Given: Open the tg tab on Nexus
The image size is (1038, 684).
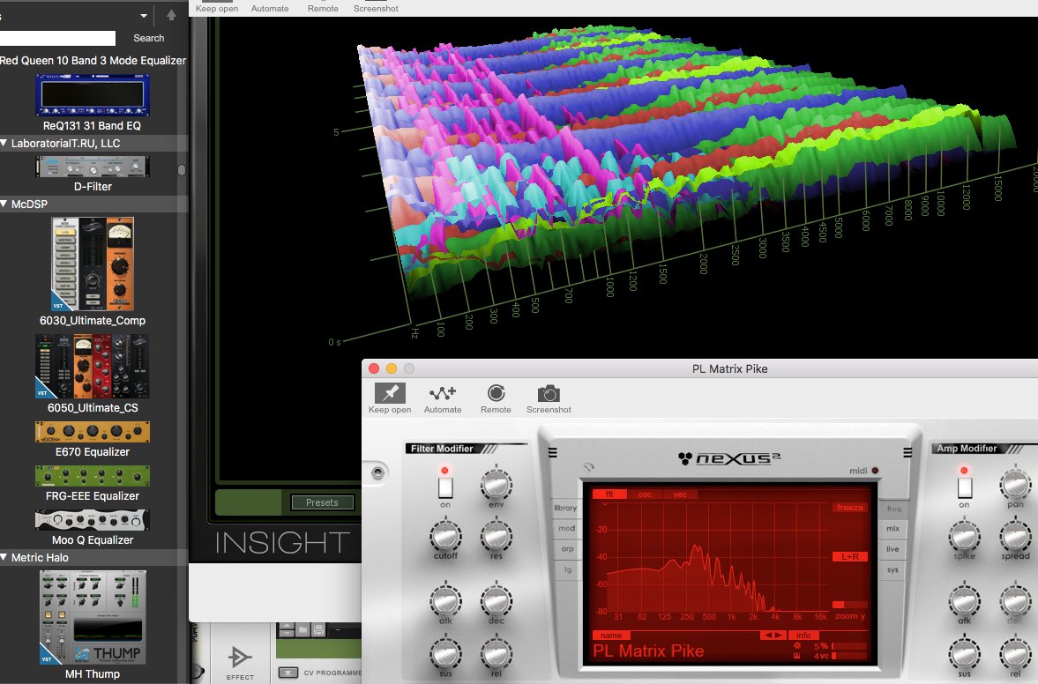Looking at the screenshot, I should [567, 569].
